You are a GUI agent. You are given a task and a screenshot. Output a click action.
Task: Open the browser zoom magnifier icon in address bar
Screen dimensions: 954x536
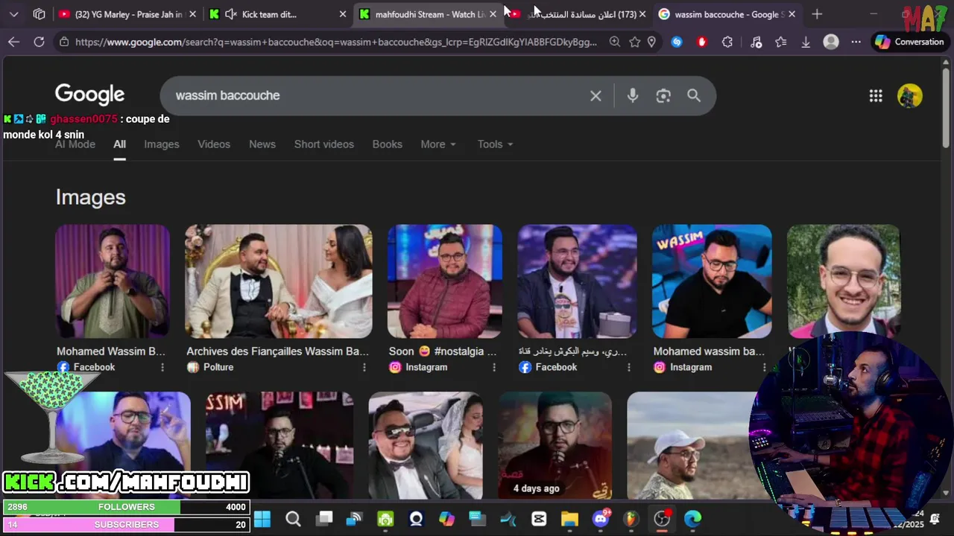(x=614, y=42)
